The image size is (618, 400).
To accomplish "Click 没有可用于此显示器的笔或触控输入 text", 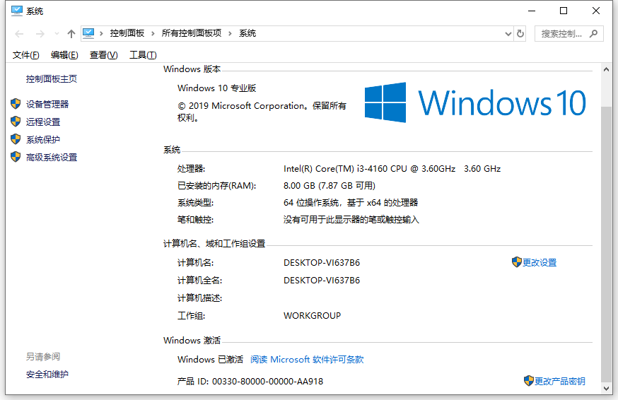I will [351, 220].
